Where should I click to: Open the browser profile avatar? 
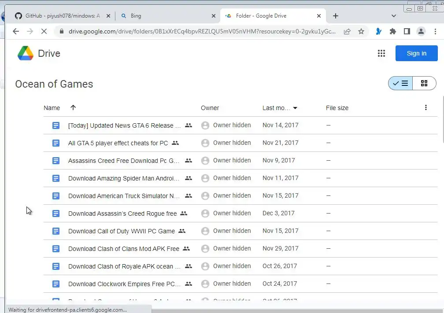point(421,31)
